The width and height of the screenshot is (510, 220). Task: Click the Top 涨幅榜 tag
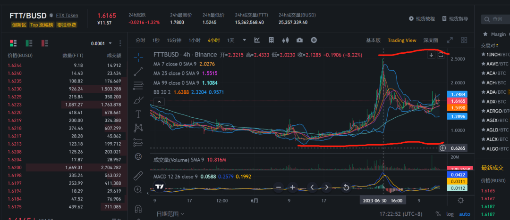(x=42, y=24)
